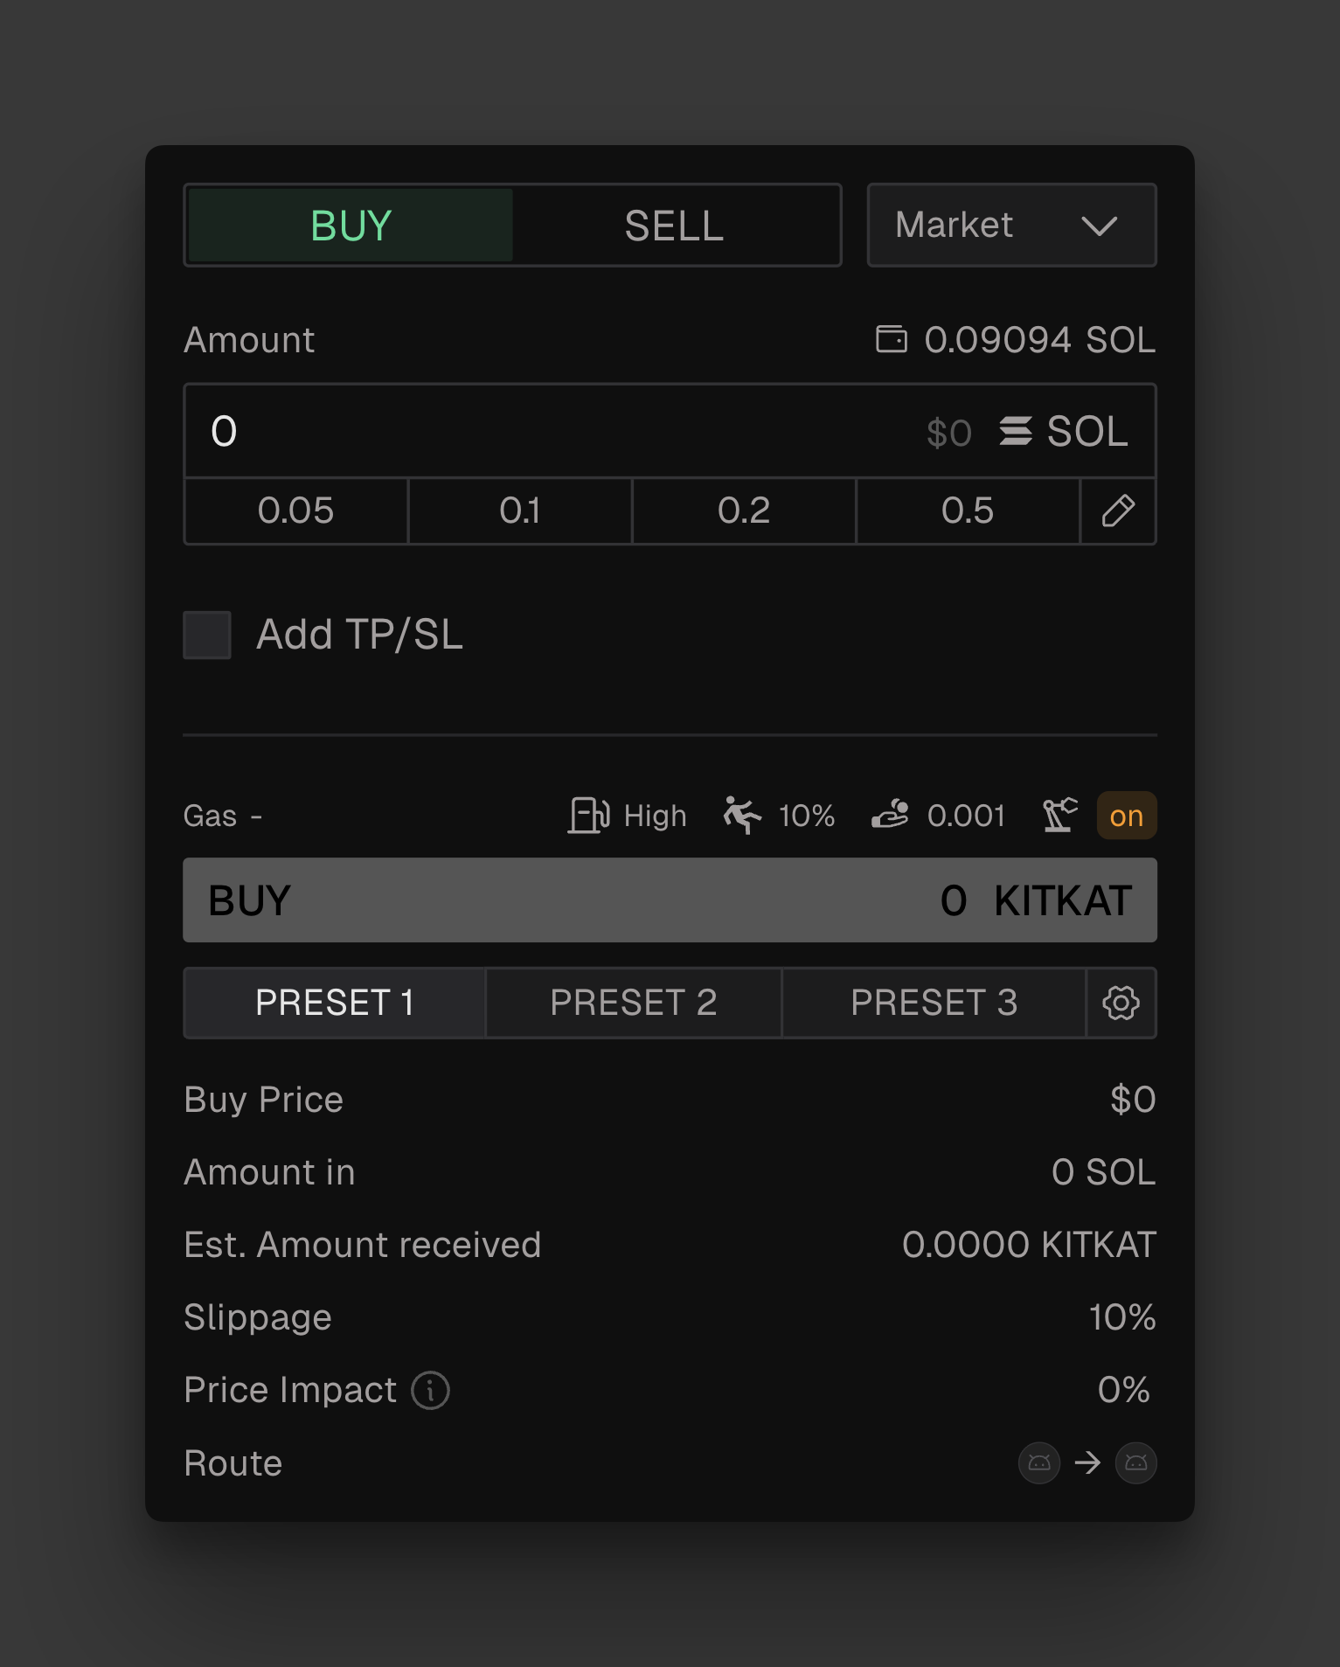
Task: Click the SOL token icon in amount field
Action: click(1016, 431)
